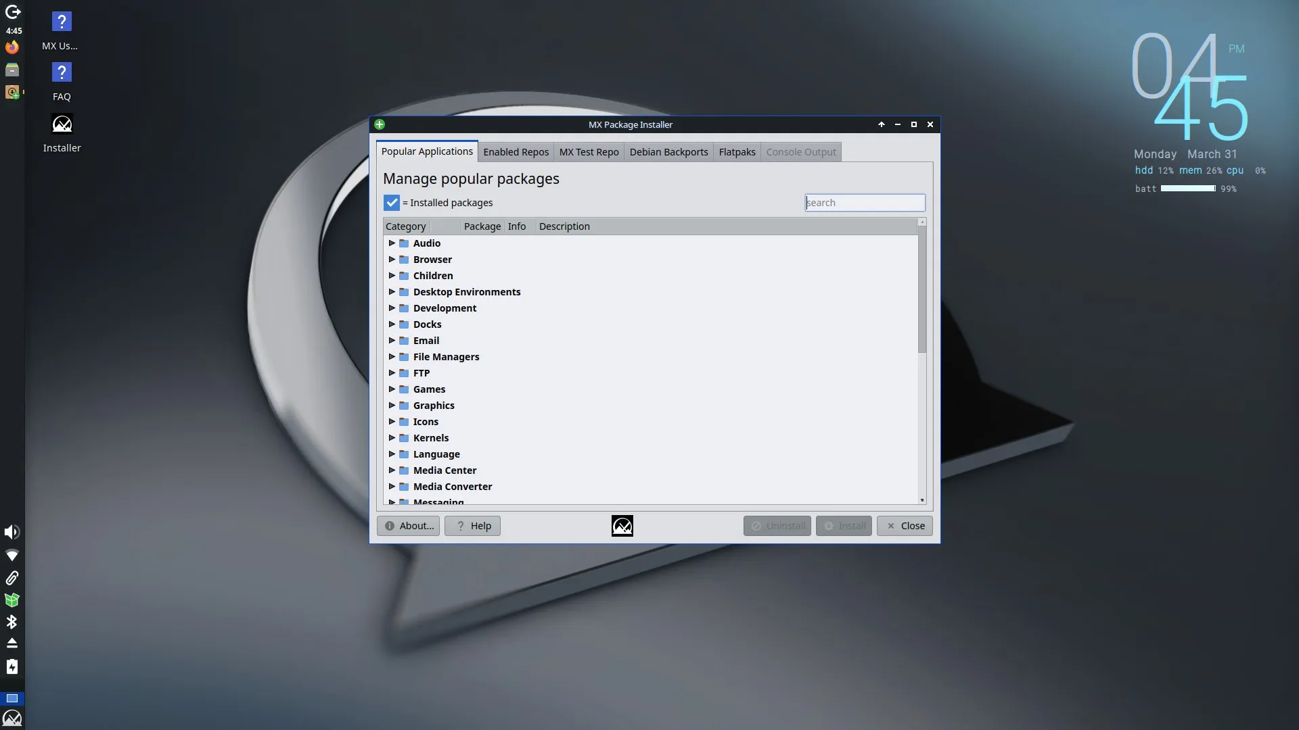Expand the Graphics category

(x=392, y=406)
